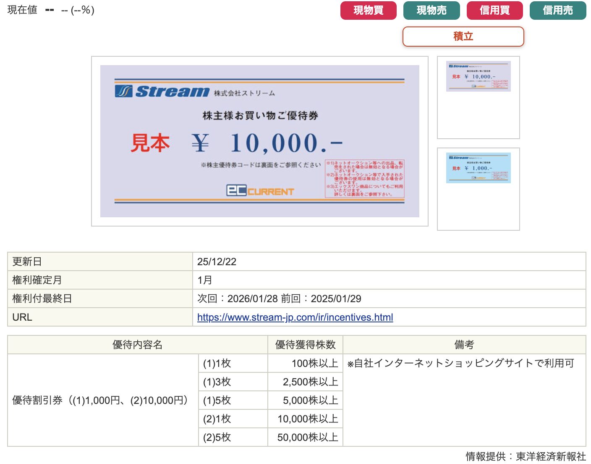Click the red 見本 mark on the large coupon
This screenshot has height=464, width=591.
pyautogui.click(x=150, y=143)
